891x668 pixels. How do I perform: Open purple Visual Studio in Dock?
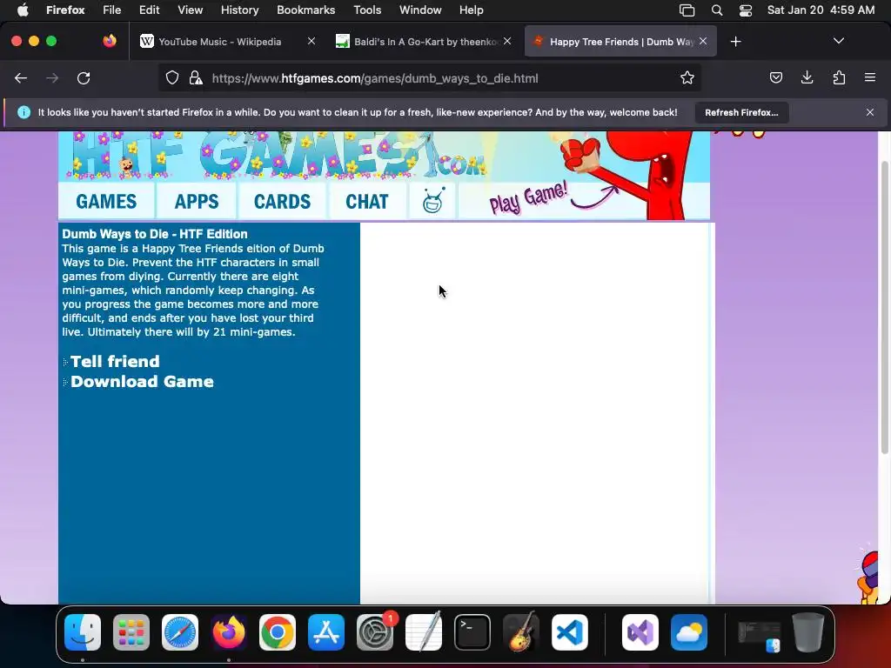click(x=640, y=632)
